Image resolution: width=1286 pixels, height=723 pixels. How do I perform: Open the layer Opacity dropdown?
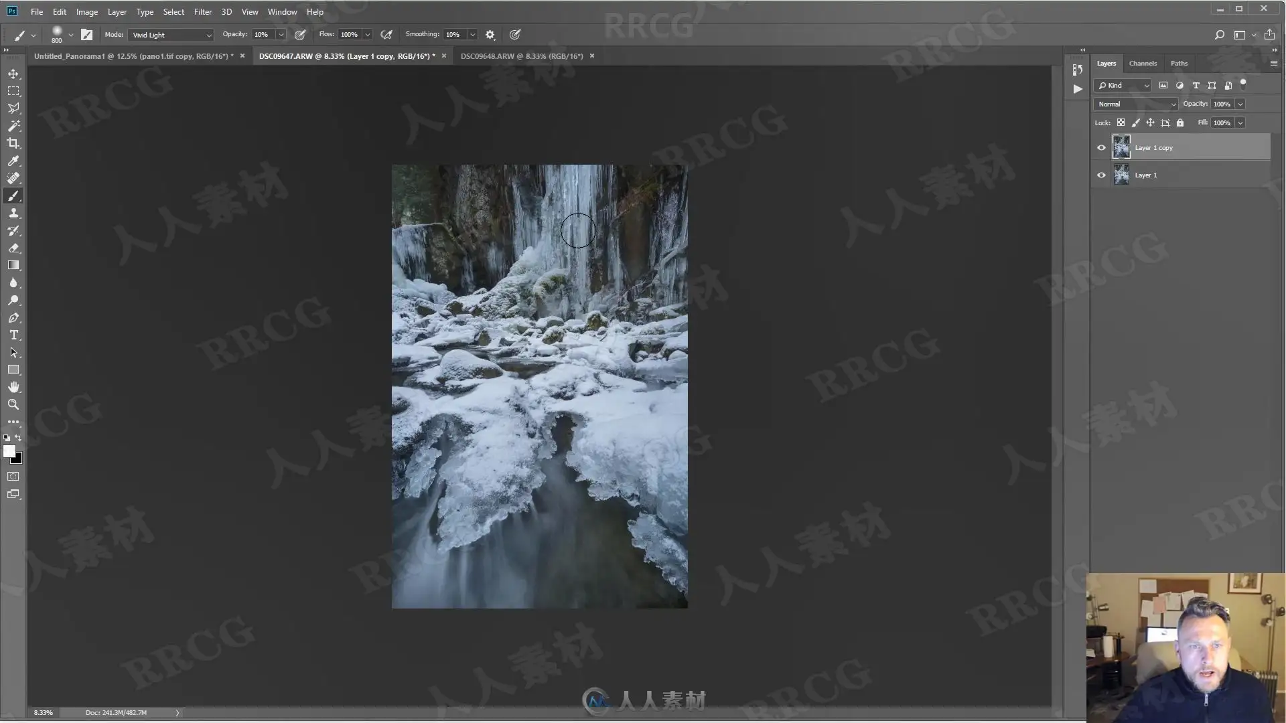coord(1240,104)
